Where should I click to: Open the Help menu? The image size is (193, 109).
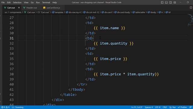pyautogui.click(x=55, y=2)
